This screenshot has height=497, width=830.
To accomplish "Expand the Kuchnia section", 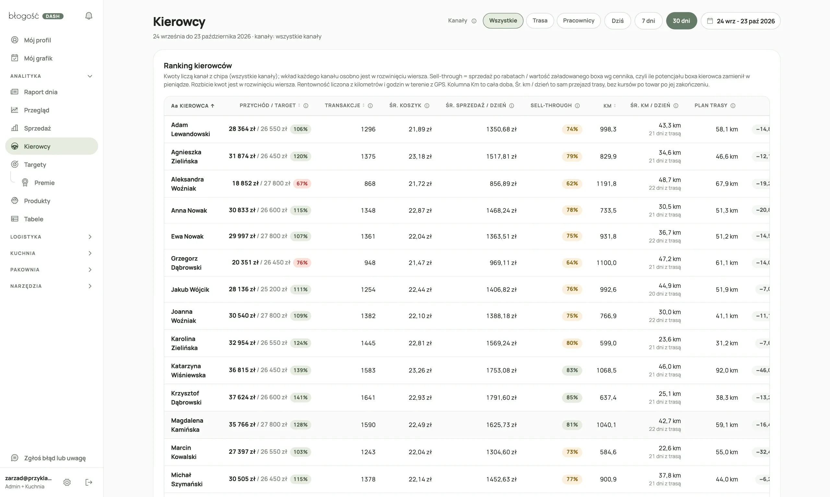I will [52, 253].
